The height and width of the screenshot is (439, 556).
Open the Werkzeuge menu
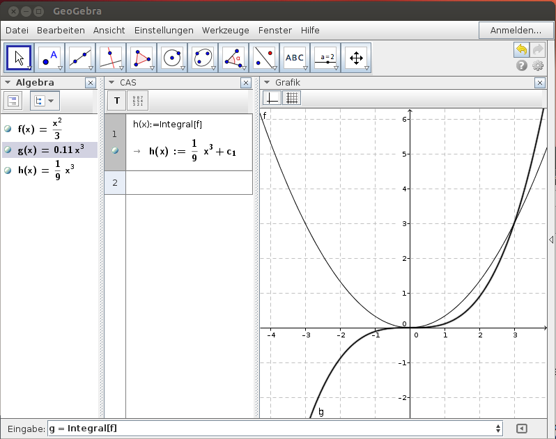coord(226,31)
